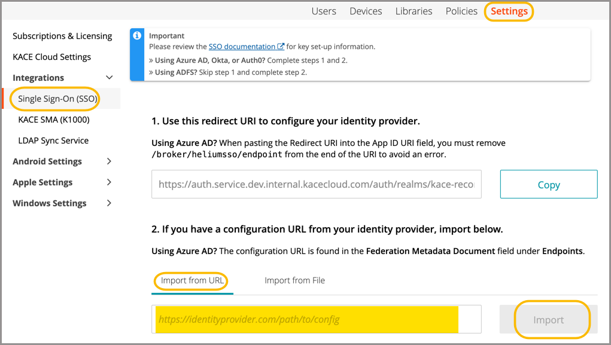Expand the Windows Settings section
611x345 pixels.
[109, 203]
